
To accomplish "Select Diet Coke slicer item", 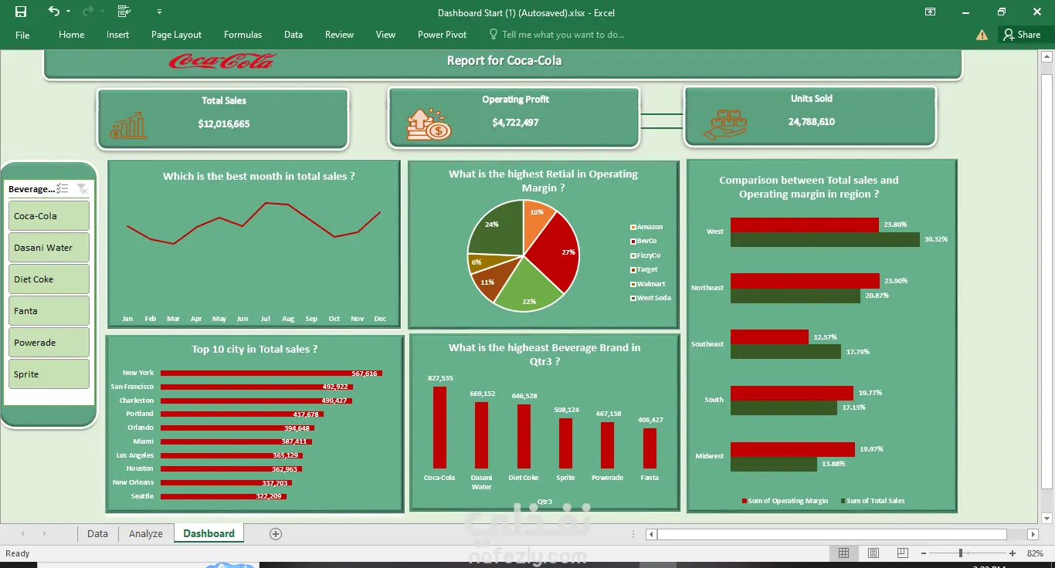I will (x=49, y=279).
